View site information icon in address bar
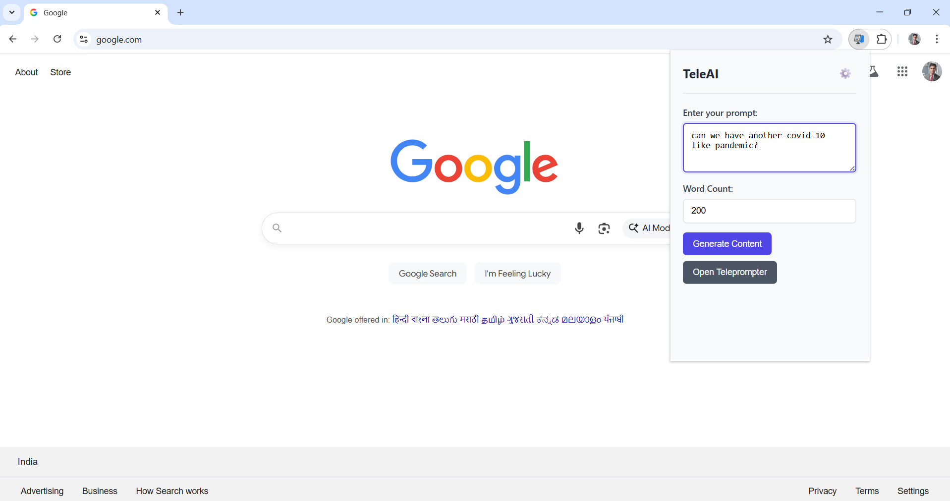Screen dimensions: 950x501 click(84, 39)
